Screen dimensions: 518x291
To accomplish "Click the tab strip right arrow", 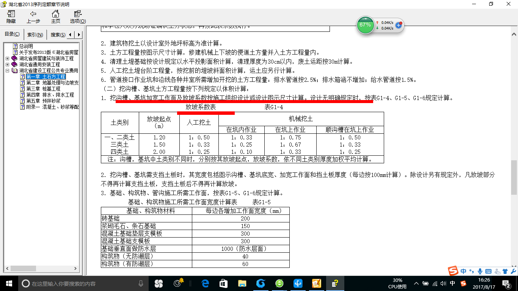I will pyautogui.click(x=79, y=35).
